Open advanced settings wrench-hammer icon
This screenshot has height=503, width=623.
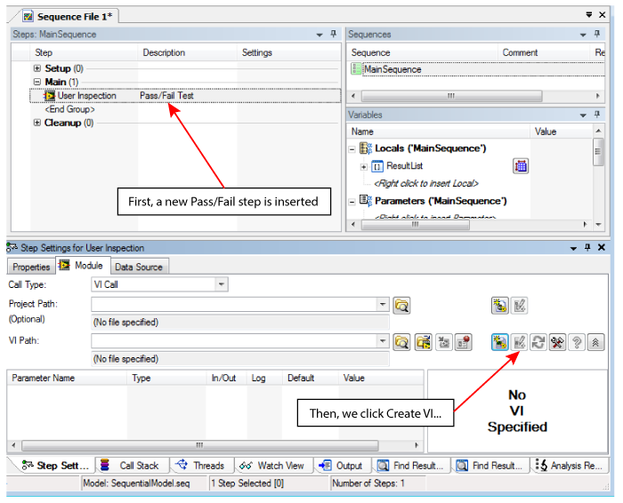pyautogui.click(x=557, y=342)
